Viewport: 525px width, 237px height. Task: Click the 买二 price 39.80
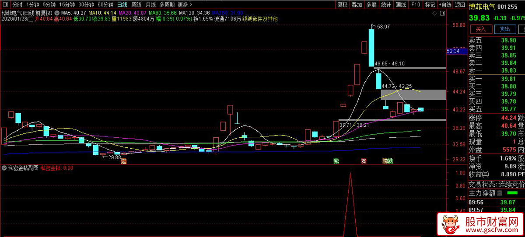(508, 86)
